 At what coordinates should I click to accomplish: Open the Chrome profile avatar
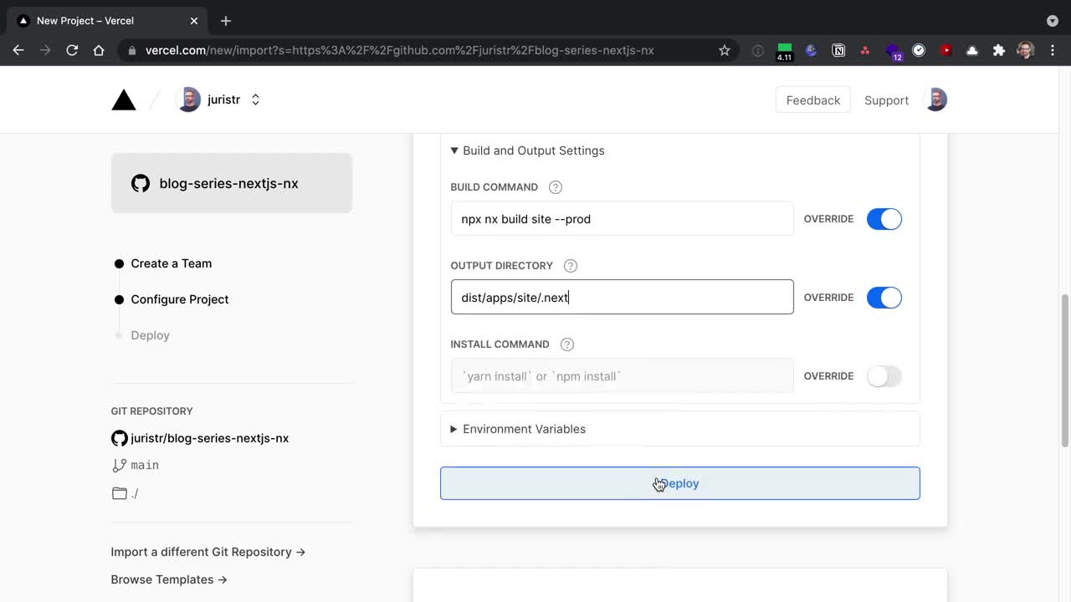tap(1026, 50)
